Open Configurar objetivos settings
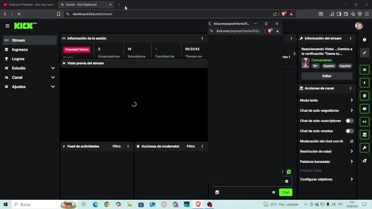This screenshot has width=372, height=209. click(327, 179)
